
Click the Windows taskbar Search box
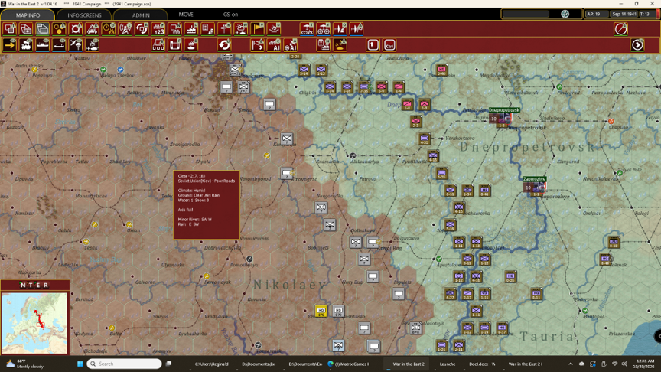tap(125, 364)
